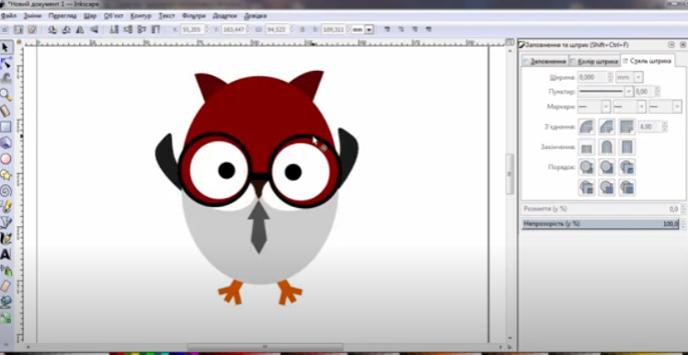Click the select all objects icon
Image resolution: width=688 pixels, height=355 pixels.
[x=5, y=29]
